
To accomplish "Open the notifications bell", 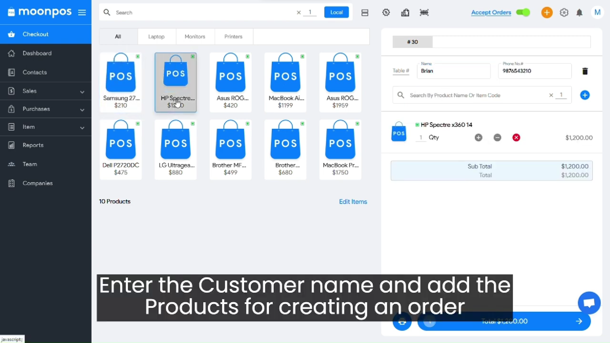I will (x=579, y=12).
